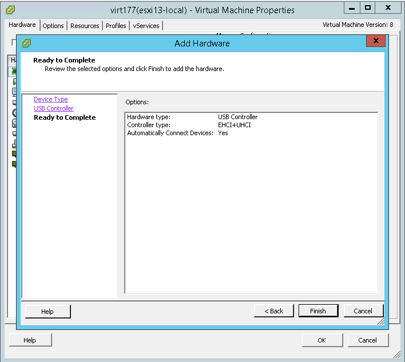Image resolution: width=405 pixels, height=362 pixels.
Task: Go back with the < Back button
Action: click(x=274, y=311)
